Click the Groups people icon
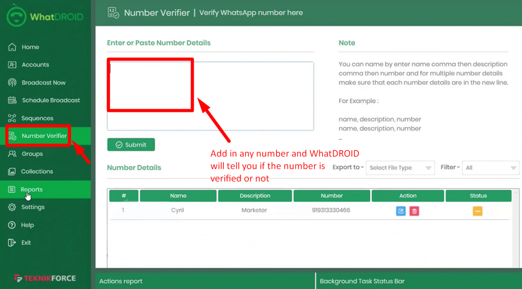 [12, 154]
